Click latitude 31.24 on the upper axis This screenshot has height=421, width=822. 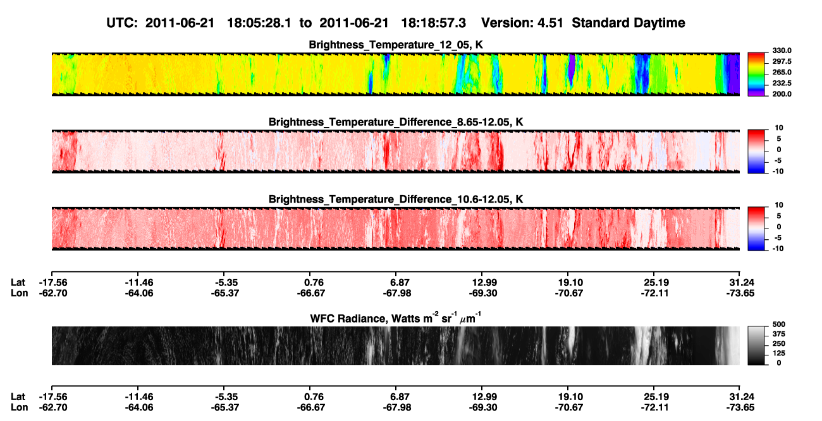pyautogui.click(x=741, y=282)
